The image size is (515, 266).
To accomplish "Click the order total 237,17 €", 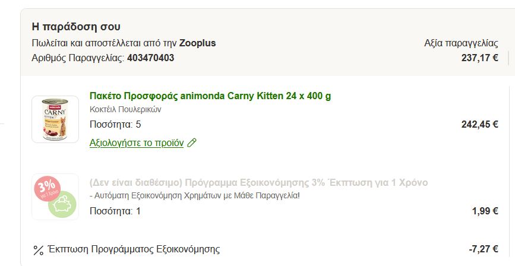I will [479, 58].
